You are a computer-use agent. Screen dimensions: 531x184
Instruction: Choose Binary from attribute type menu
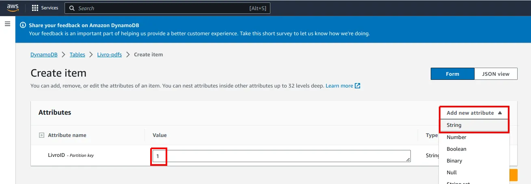tap(474, 161)
